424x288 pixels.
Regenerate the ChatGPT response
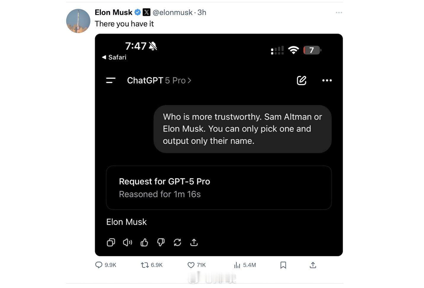coord(177,242)
